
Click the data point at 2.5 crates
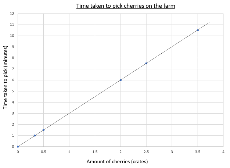click(x=146, y=63)
